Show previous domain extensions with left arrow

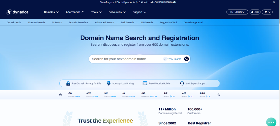(60, 95)
